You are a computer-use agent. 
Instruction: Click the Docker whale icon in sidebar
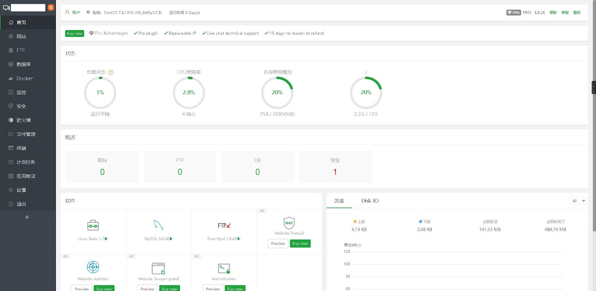[11, 79]
